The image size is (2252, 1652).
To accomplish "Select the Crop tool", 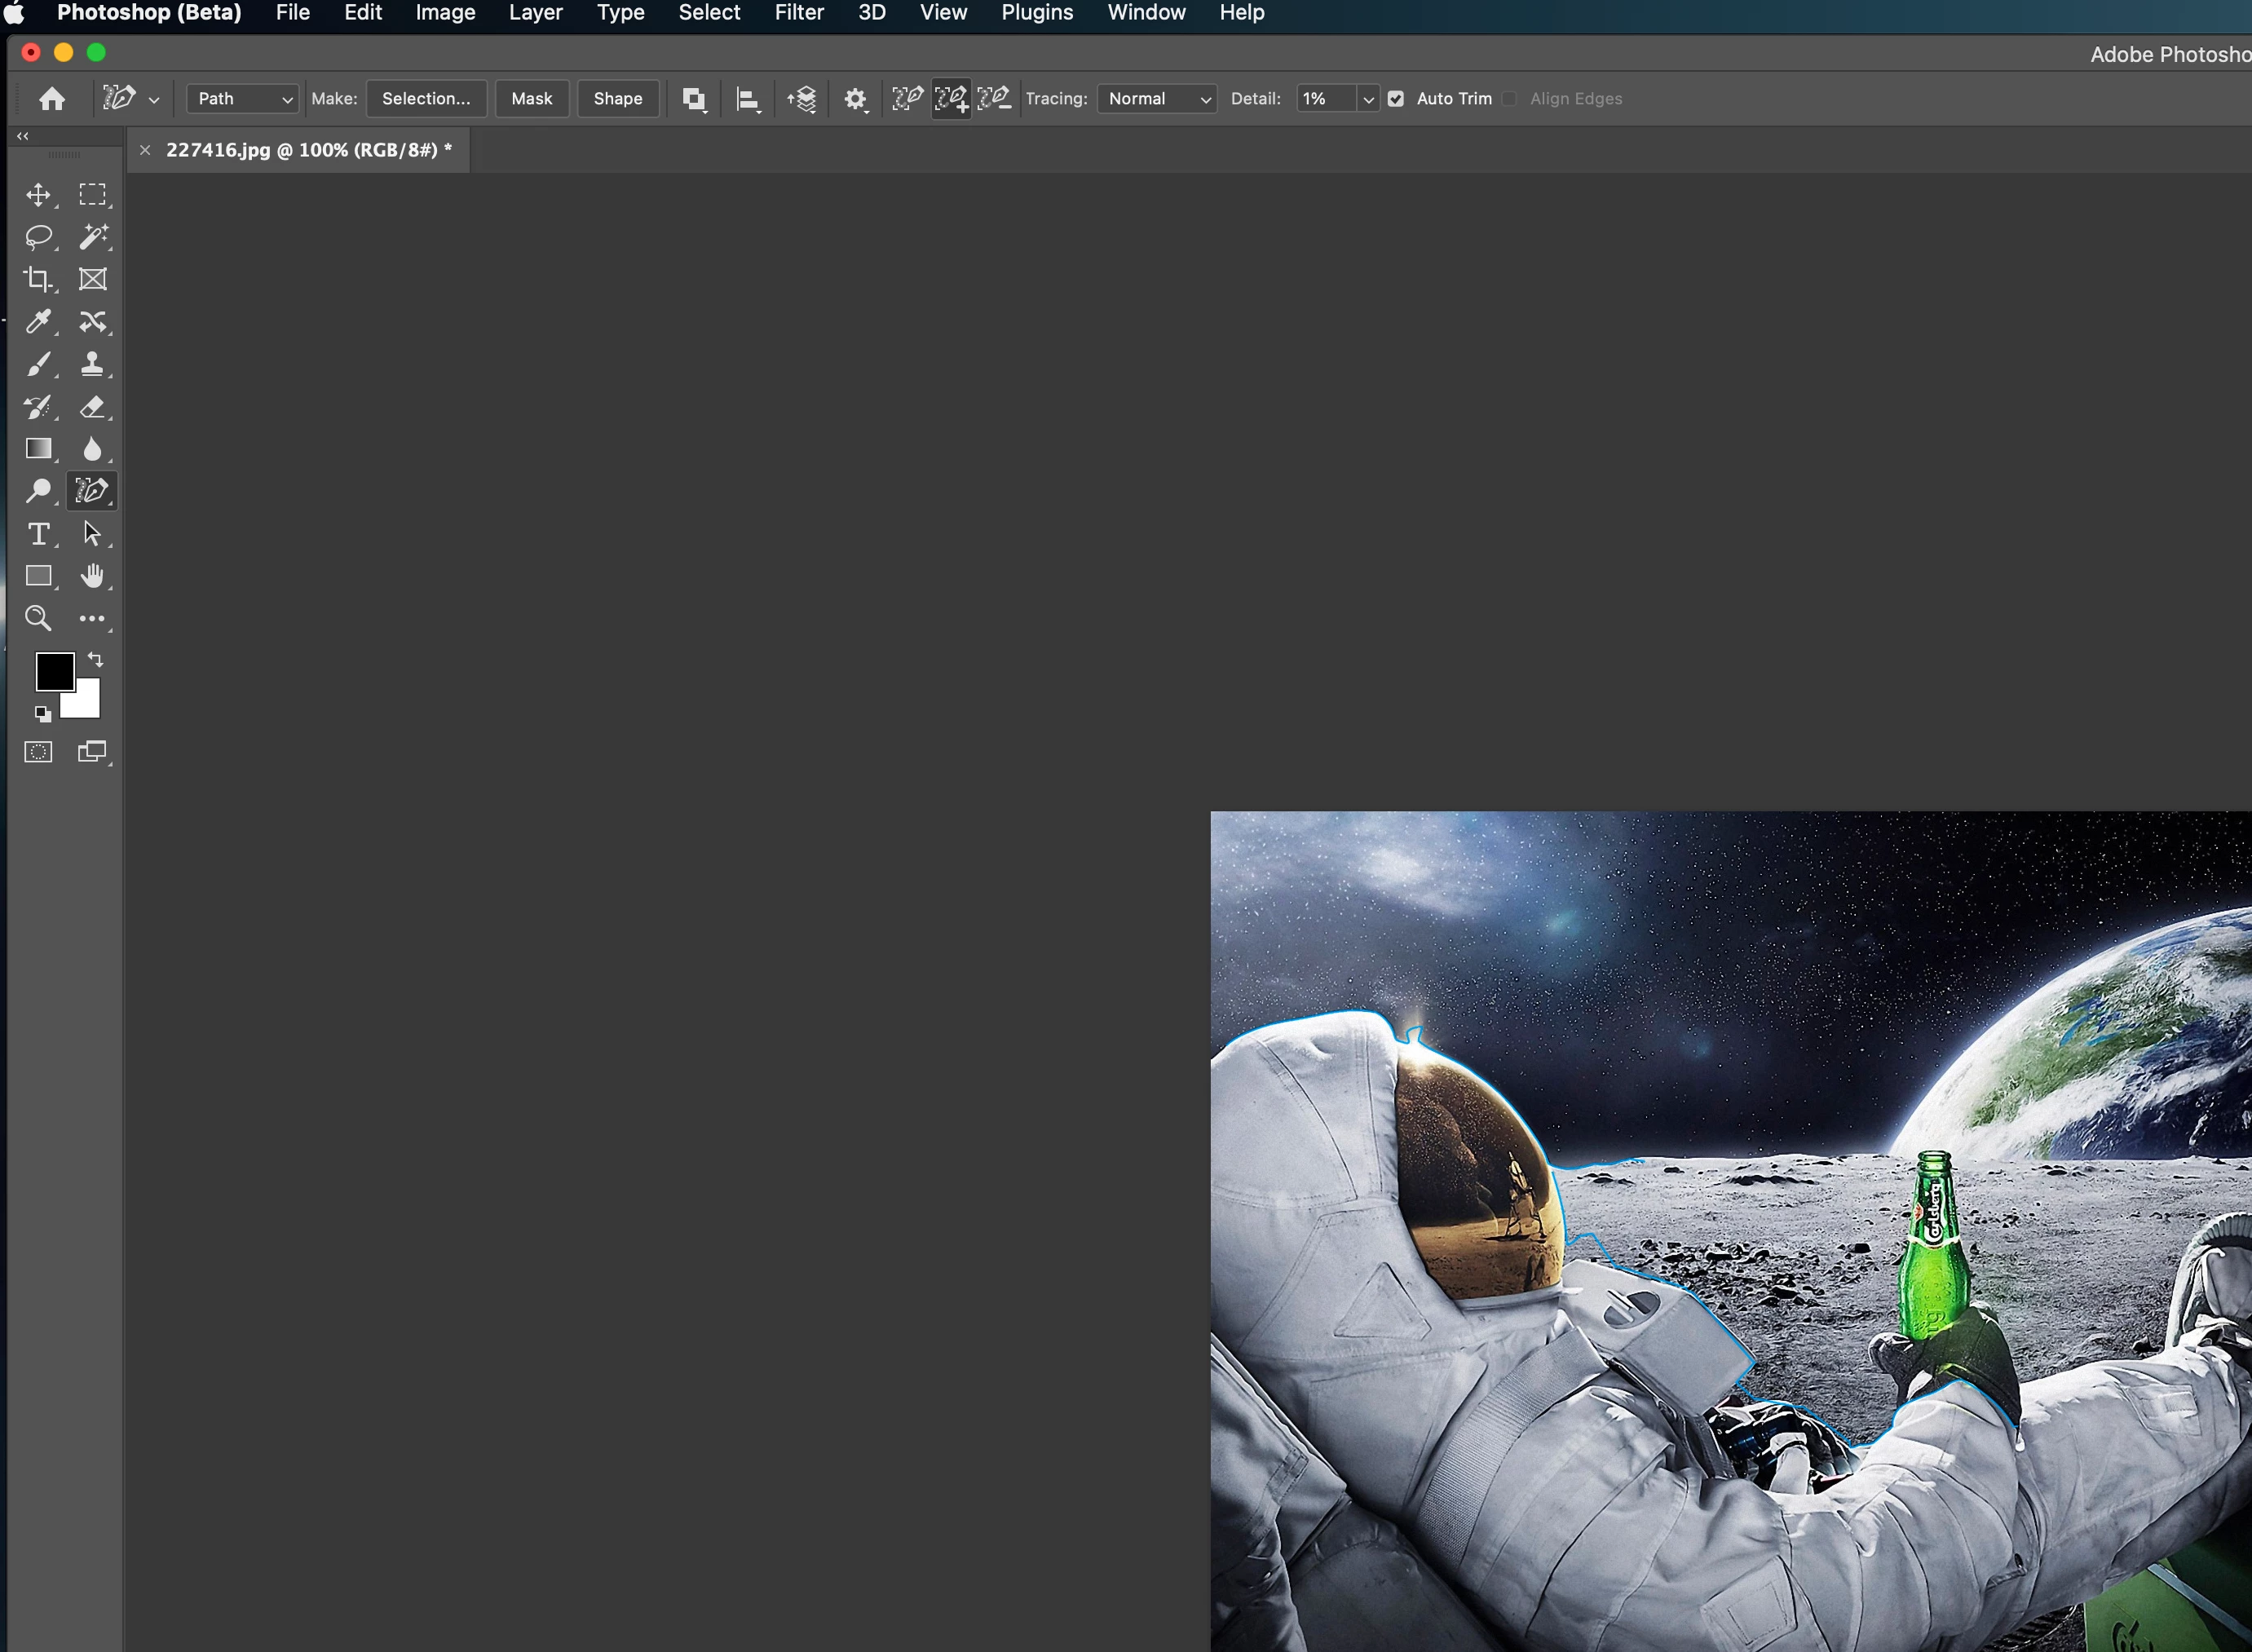I will (x=38, y=279).
